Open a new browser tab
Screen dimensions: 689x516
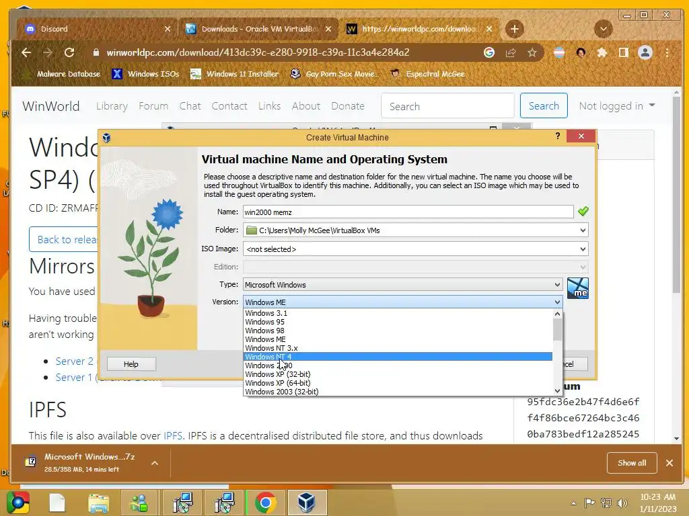[515, 30]
